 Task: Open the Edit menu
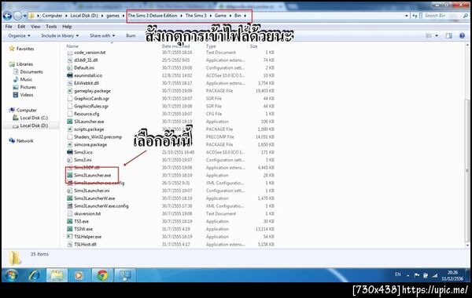[x=21, y=27]
